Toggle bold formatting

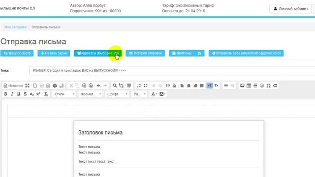(5, 94)
